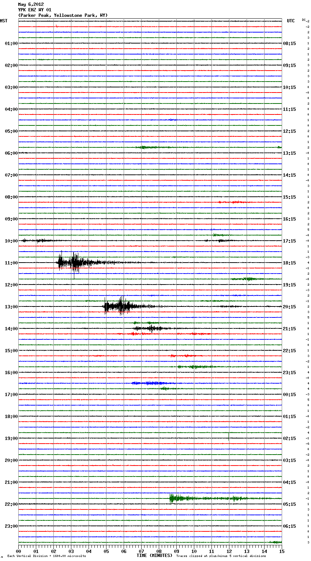Click the vertical division microvolts scale note
Image resolution: width=311 pixels, height=561 pixels.
click(x=46, y=556)
